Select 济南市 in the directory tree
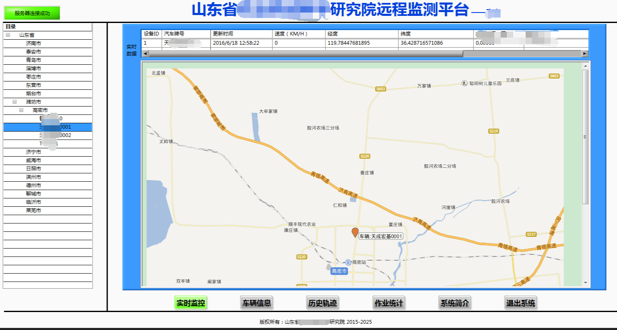Screen dimensions: 617x330 (48, 43)
